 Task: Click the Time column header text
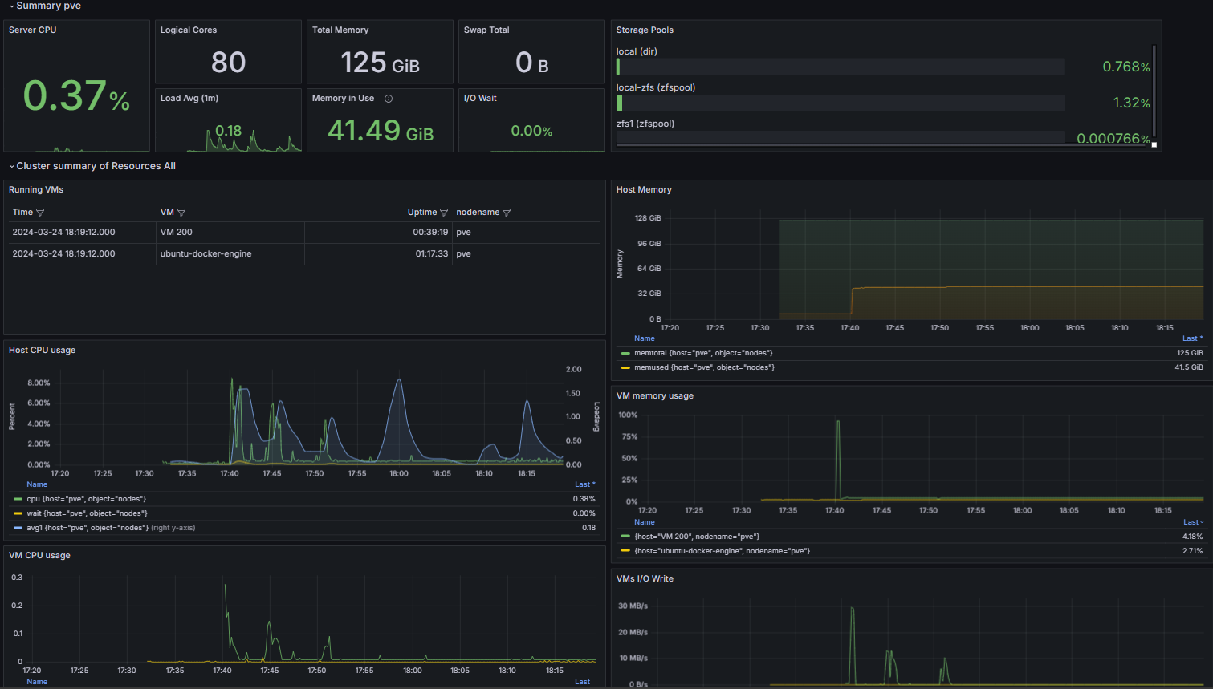(x=22, y=213)
